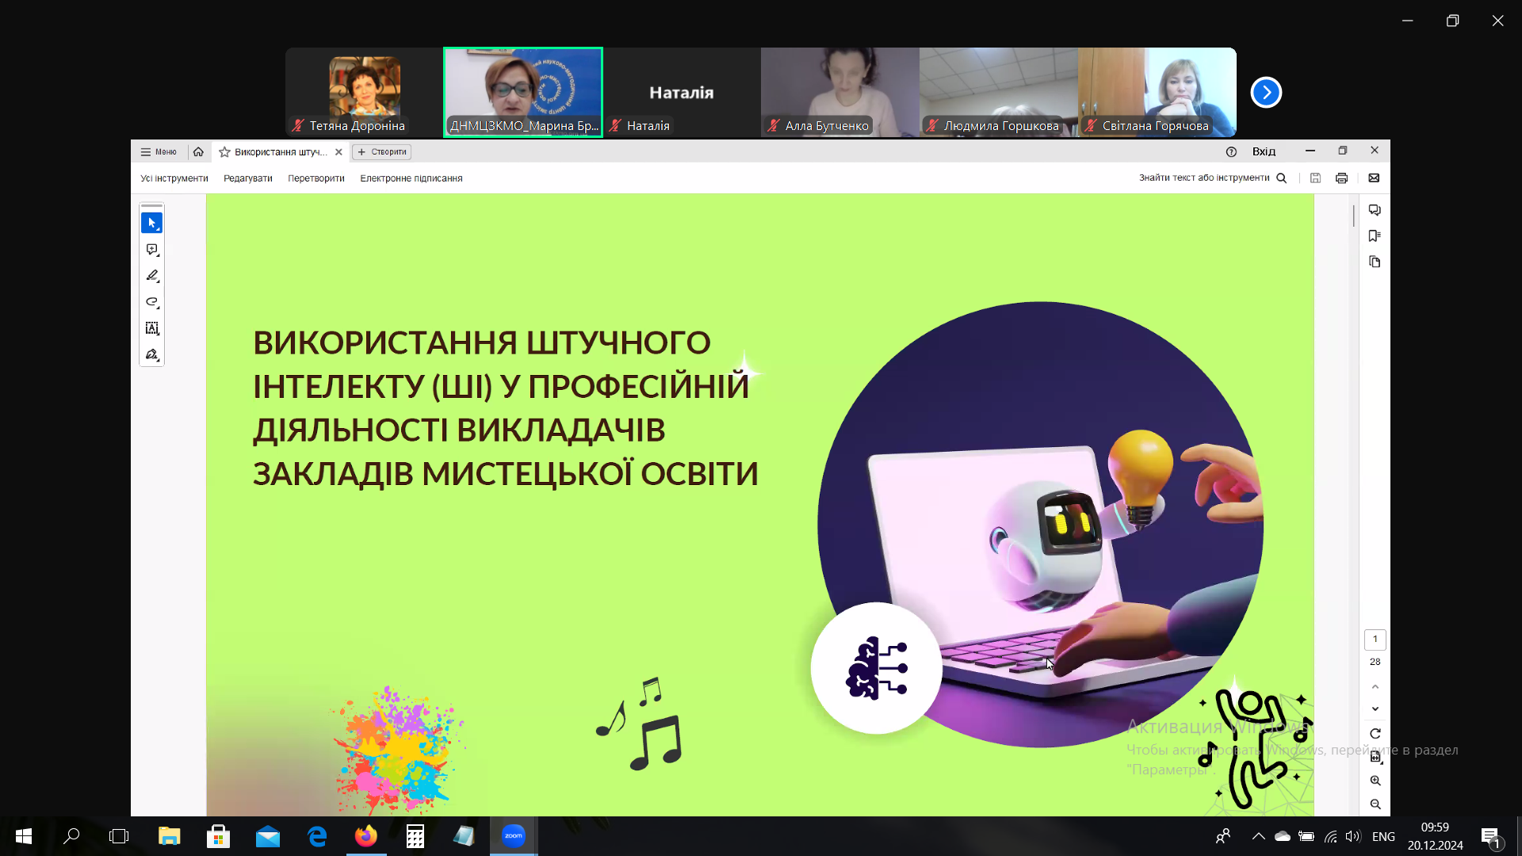Screen dimensions: 1522x856
Task: Click the Вхід sign-in link
Action: tap(1264, 151)
